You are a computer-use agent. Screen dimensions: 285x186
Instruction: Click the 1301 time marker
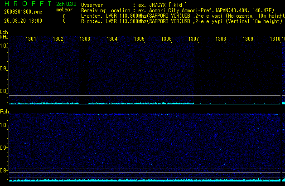pyautogui.click(x=31, y=39)
